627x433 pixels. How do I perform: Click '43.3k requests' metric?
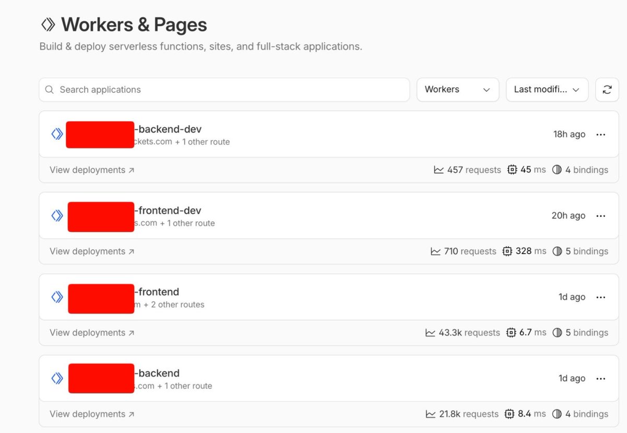[469, 333]
